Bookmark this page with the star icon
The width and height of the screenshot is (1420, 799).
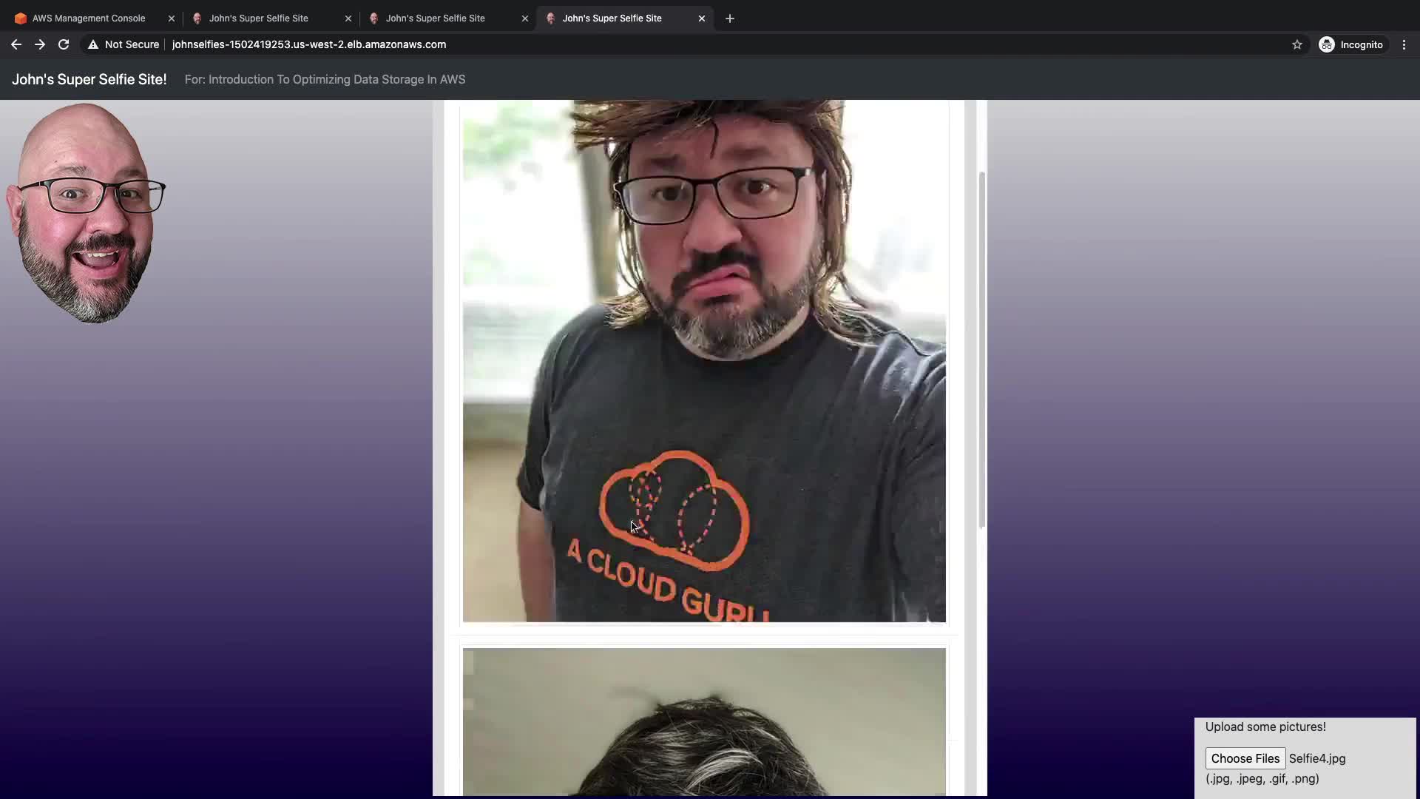click(x=1297, y=44)
